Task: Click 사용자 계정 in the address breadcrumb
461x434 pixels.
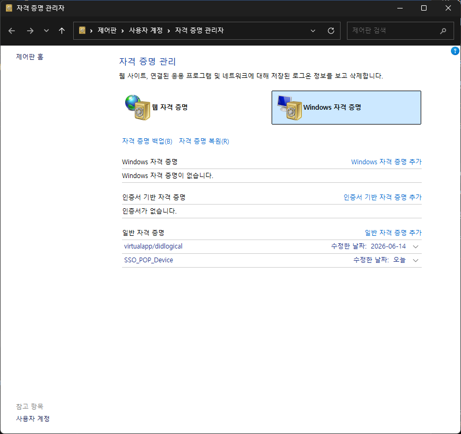Action: (x=146, y=30)
